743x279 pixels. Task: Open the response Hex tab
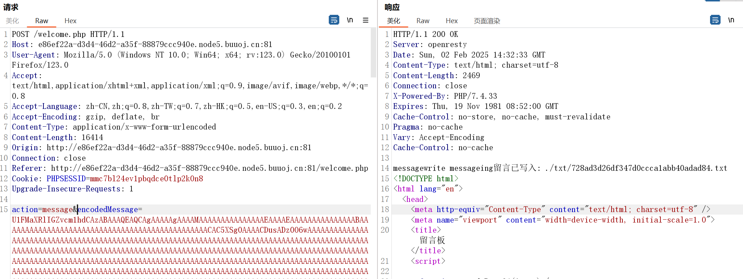point(452,21)
